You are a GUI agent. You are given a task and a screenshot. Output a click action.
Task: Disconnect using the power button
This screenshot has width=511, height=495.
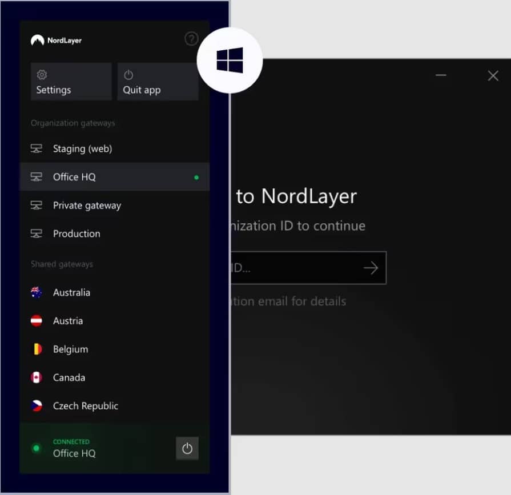[187, 448]
